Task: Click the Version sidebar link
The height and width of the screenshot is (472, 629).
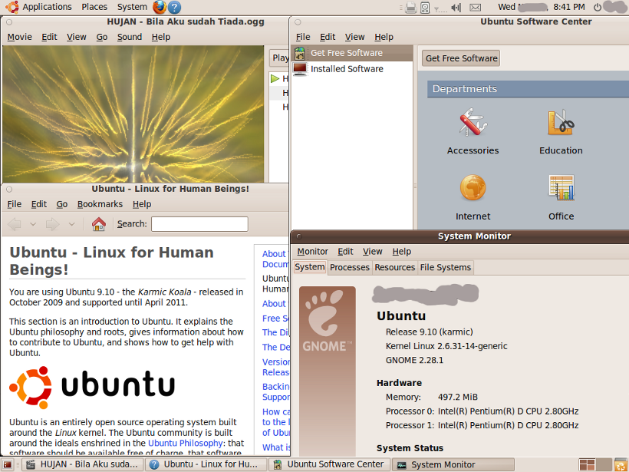Action: click(x=275, y=367)
